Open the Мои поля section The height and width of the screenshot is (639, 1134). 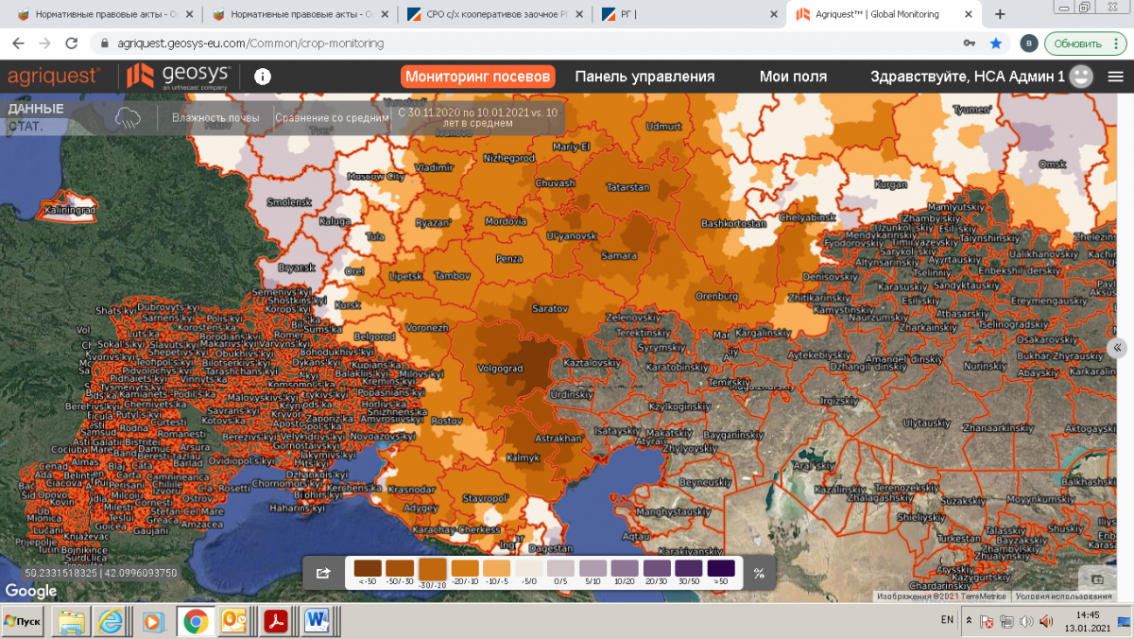[x=793, y=77]
